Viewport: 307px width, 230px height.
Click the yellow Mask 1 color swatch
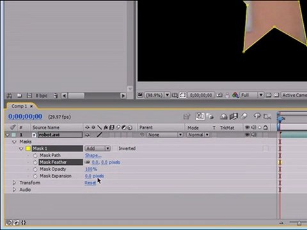pos(28,148)
